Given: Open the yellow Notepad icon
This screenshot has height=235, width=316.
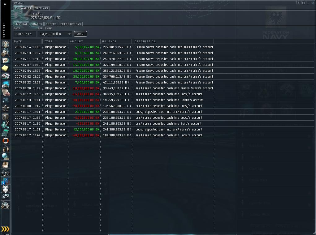Looking at the screenshot, I should (6, 68).
